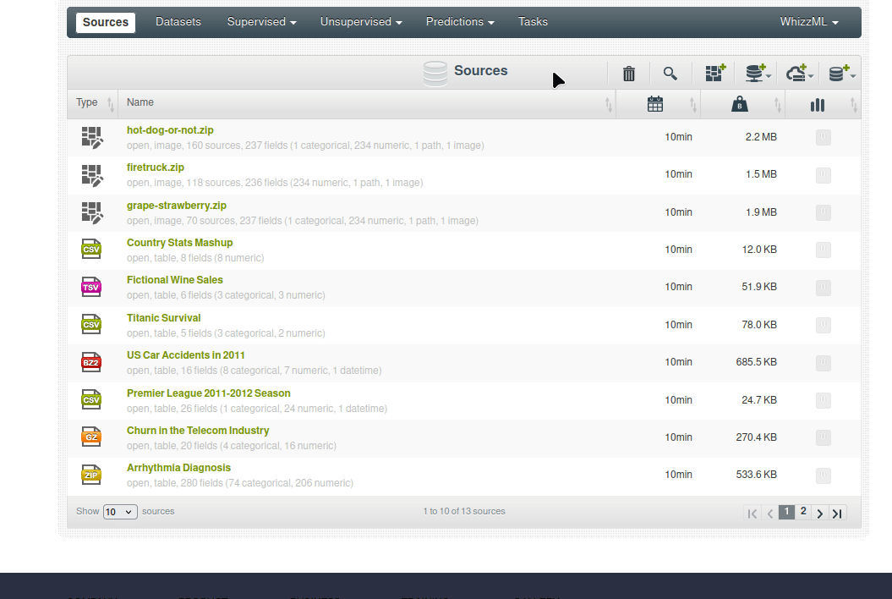Click the trash delete sources icon
The height and width of the screenshot is (599, 892).
coord(628,74)
